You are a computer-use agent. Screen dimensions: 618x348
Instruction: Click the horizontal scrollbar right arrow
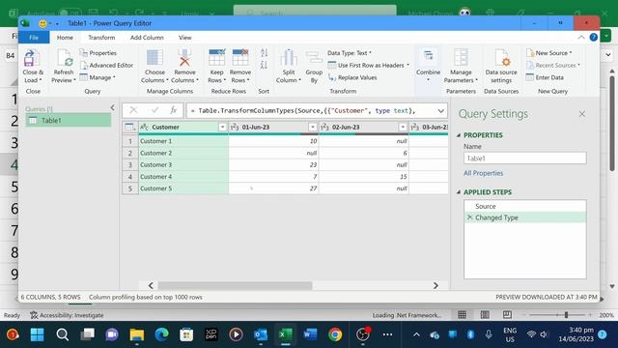coord(435,286)
